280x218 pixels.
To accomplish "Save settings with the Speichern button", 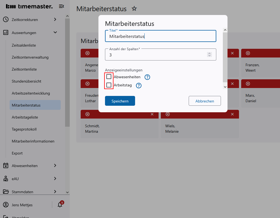I will pos(120,101).
